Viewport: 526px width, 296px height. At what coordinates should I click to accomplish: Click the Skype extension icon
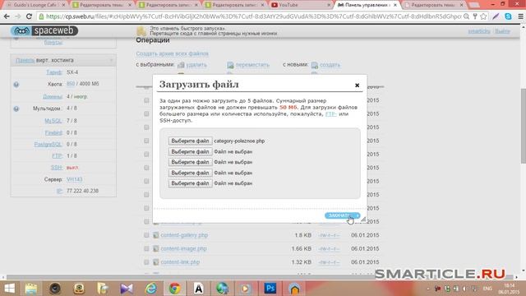click(508, 16)
